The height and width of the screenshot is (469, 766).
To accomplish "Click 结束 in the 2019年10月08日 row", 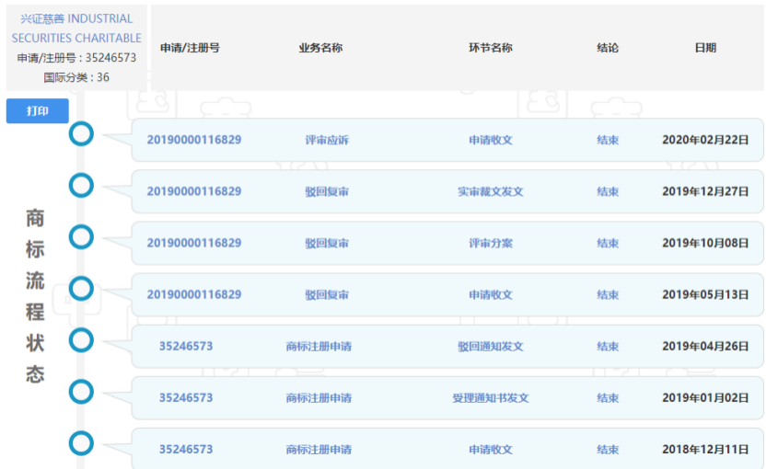I will pos(608,243).
